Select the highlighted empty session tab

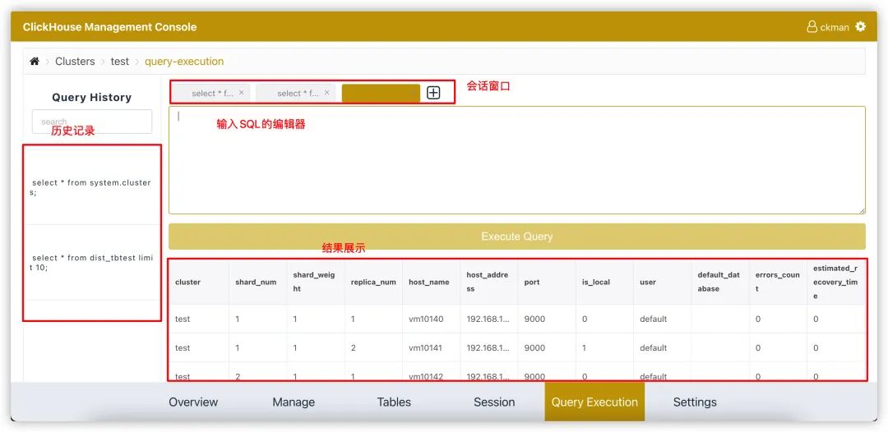click(x=381, y=94)
